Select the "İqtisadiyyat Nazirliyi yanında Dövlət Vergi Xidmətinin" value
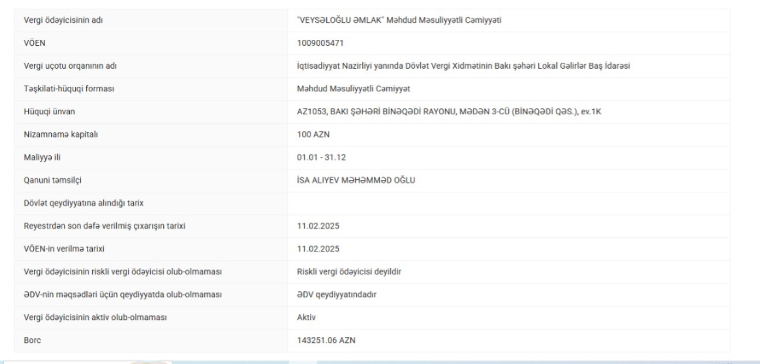The width and height of the screenshot is (760, 364). click(464, 67)
